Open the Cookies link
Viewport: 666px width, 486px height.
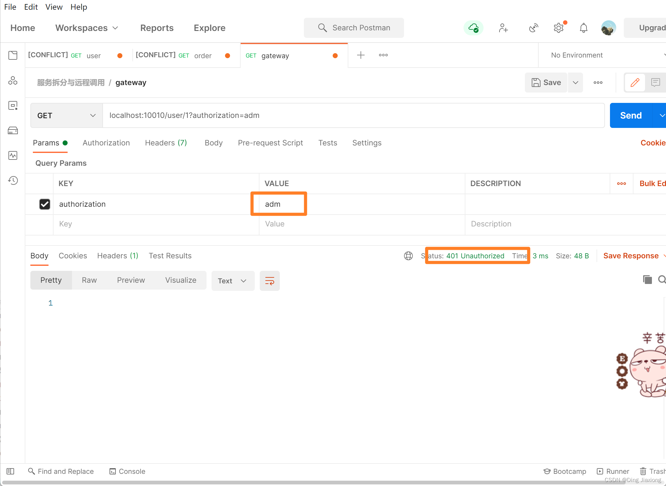click(653, 143)
